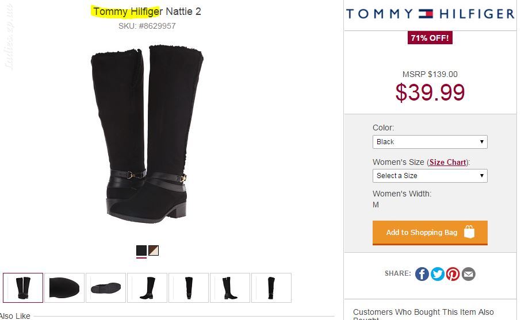Select the last back view thumbnail
521x320 pixels.
(x=271, y=288)
